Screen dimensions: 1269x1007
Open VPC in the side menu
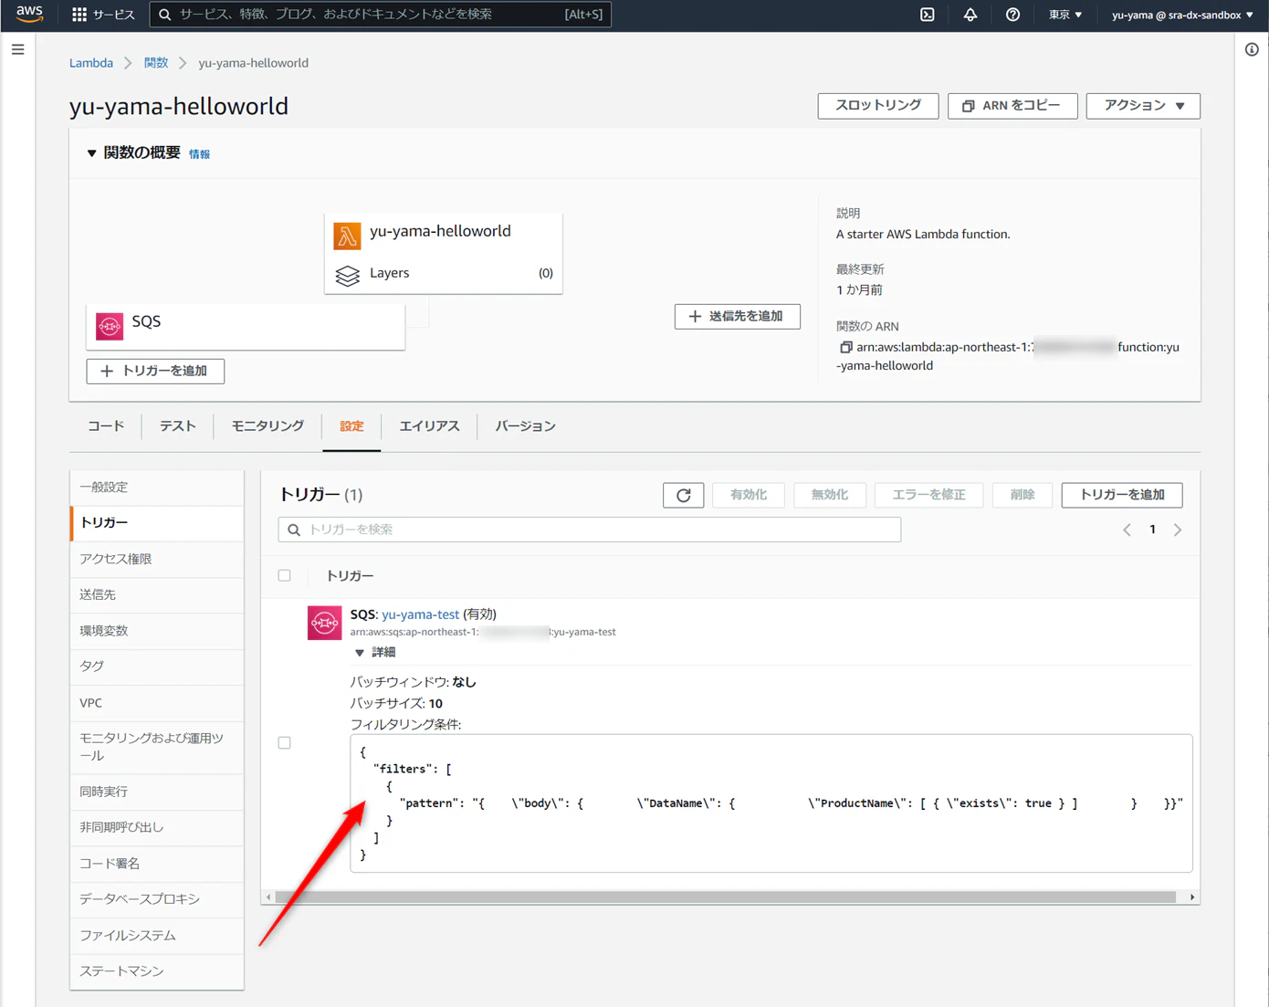tap(157, 703)
